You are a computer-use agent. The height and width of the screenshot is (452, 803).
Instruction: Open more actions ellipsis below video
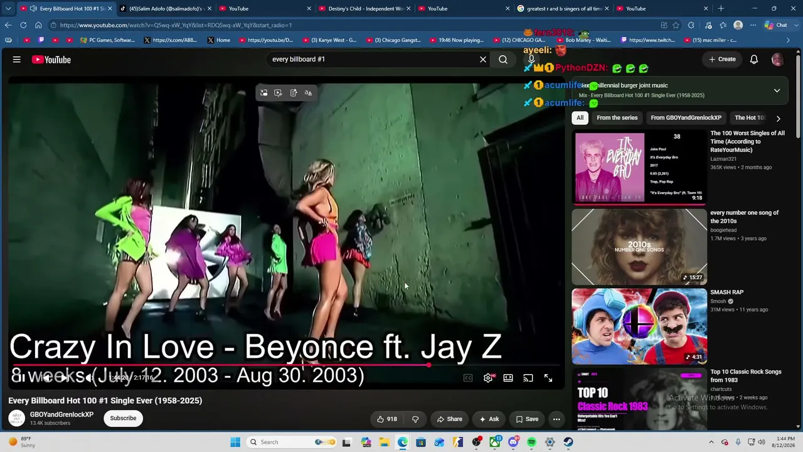click(x=556, y=419)
